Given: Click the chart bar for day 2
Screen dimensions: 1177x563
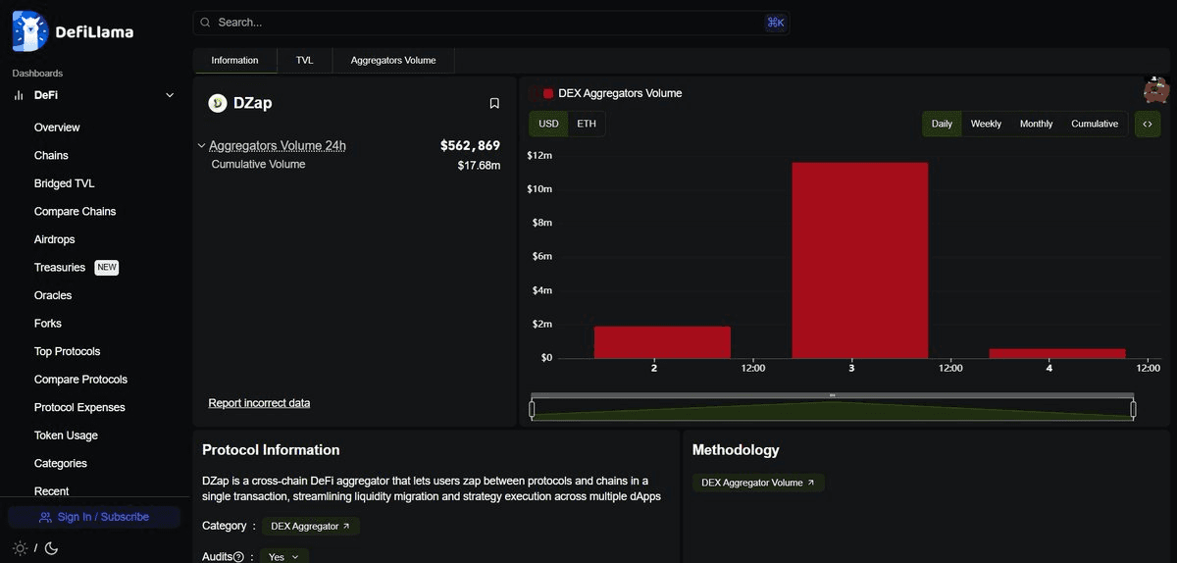Looking at the screenshot, I should pyautogui.click(x=662, y=342).
